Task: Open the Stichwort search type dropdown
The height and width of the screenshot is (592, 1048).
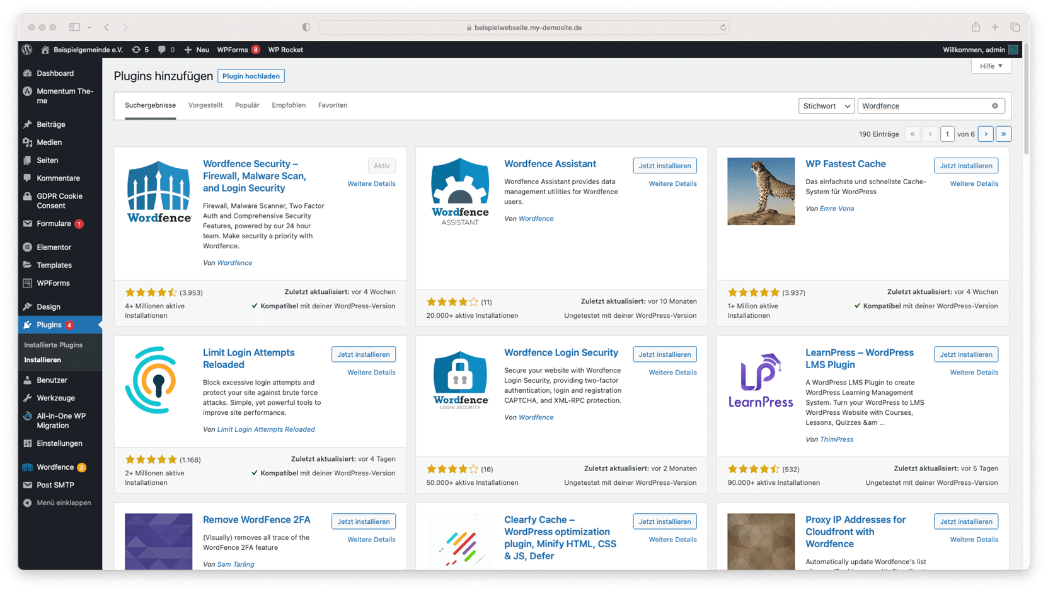Action: click(826, 106)
